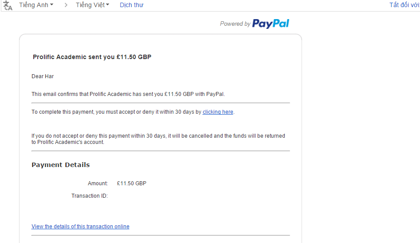Click the 'To complete this payment' instruction text
This screenshot has width=420, height=243.
117,112
